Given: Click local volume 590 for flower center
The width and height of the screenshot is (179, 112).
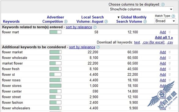Looking at the screenshot, I should tap(95, 91).
